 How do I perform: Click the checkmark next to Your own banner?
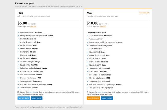[x=87, y=39]
